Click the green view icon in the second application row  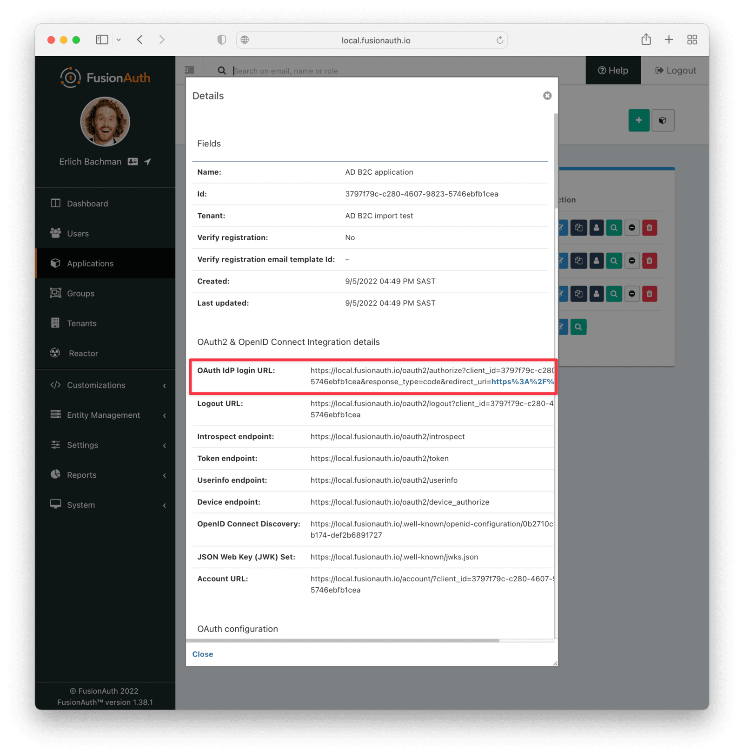[614, 261]
